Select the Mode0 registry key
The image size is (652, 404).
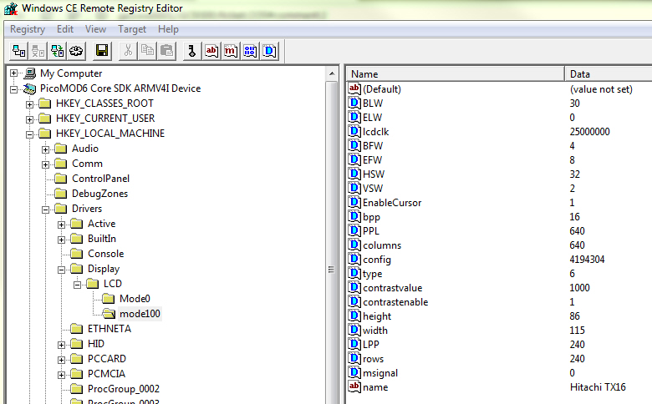[x=135, y=299]
